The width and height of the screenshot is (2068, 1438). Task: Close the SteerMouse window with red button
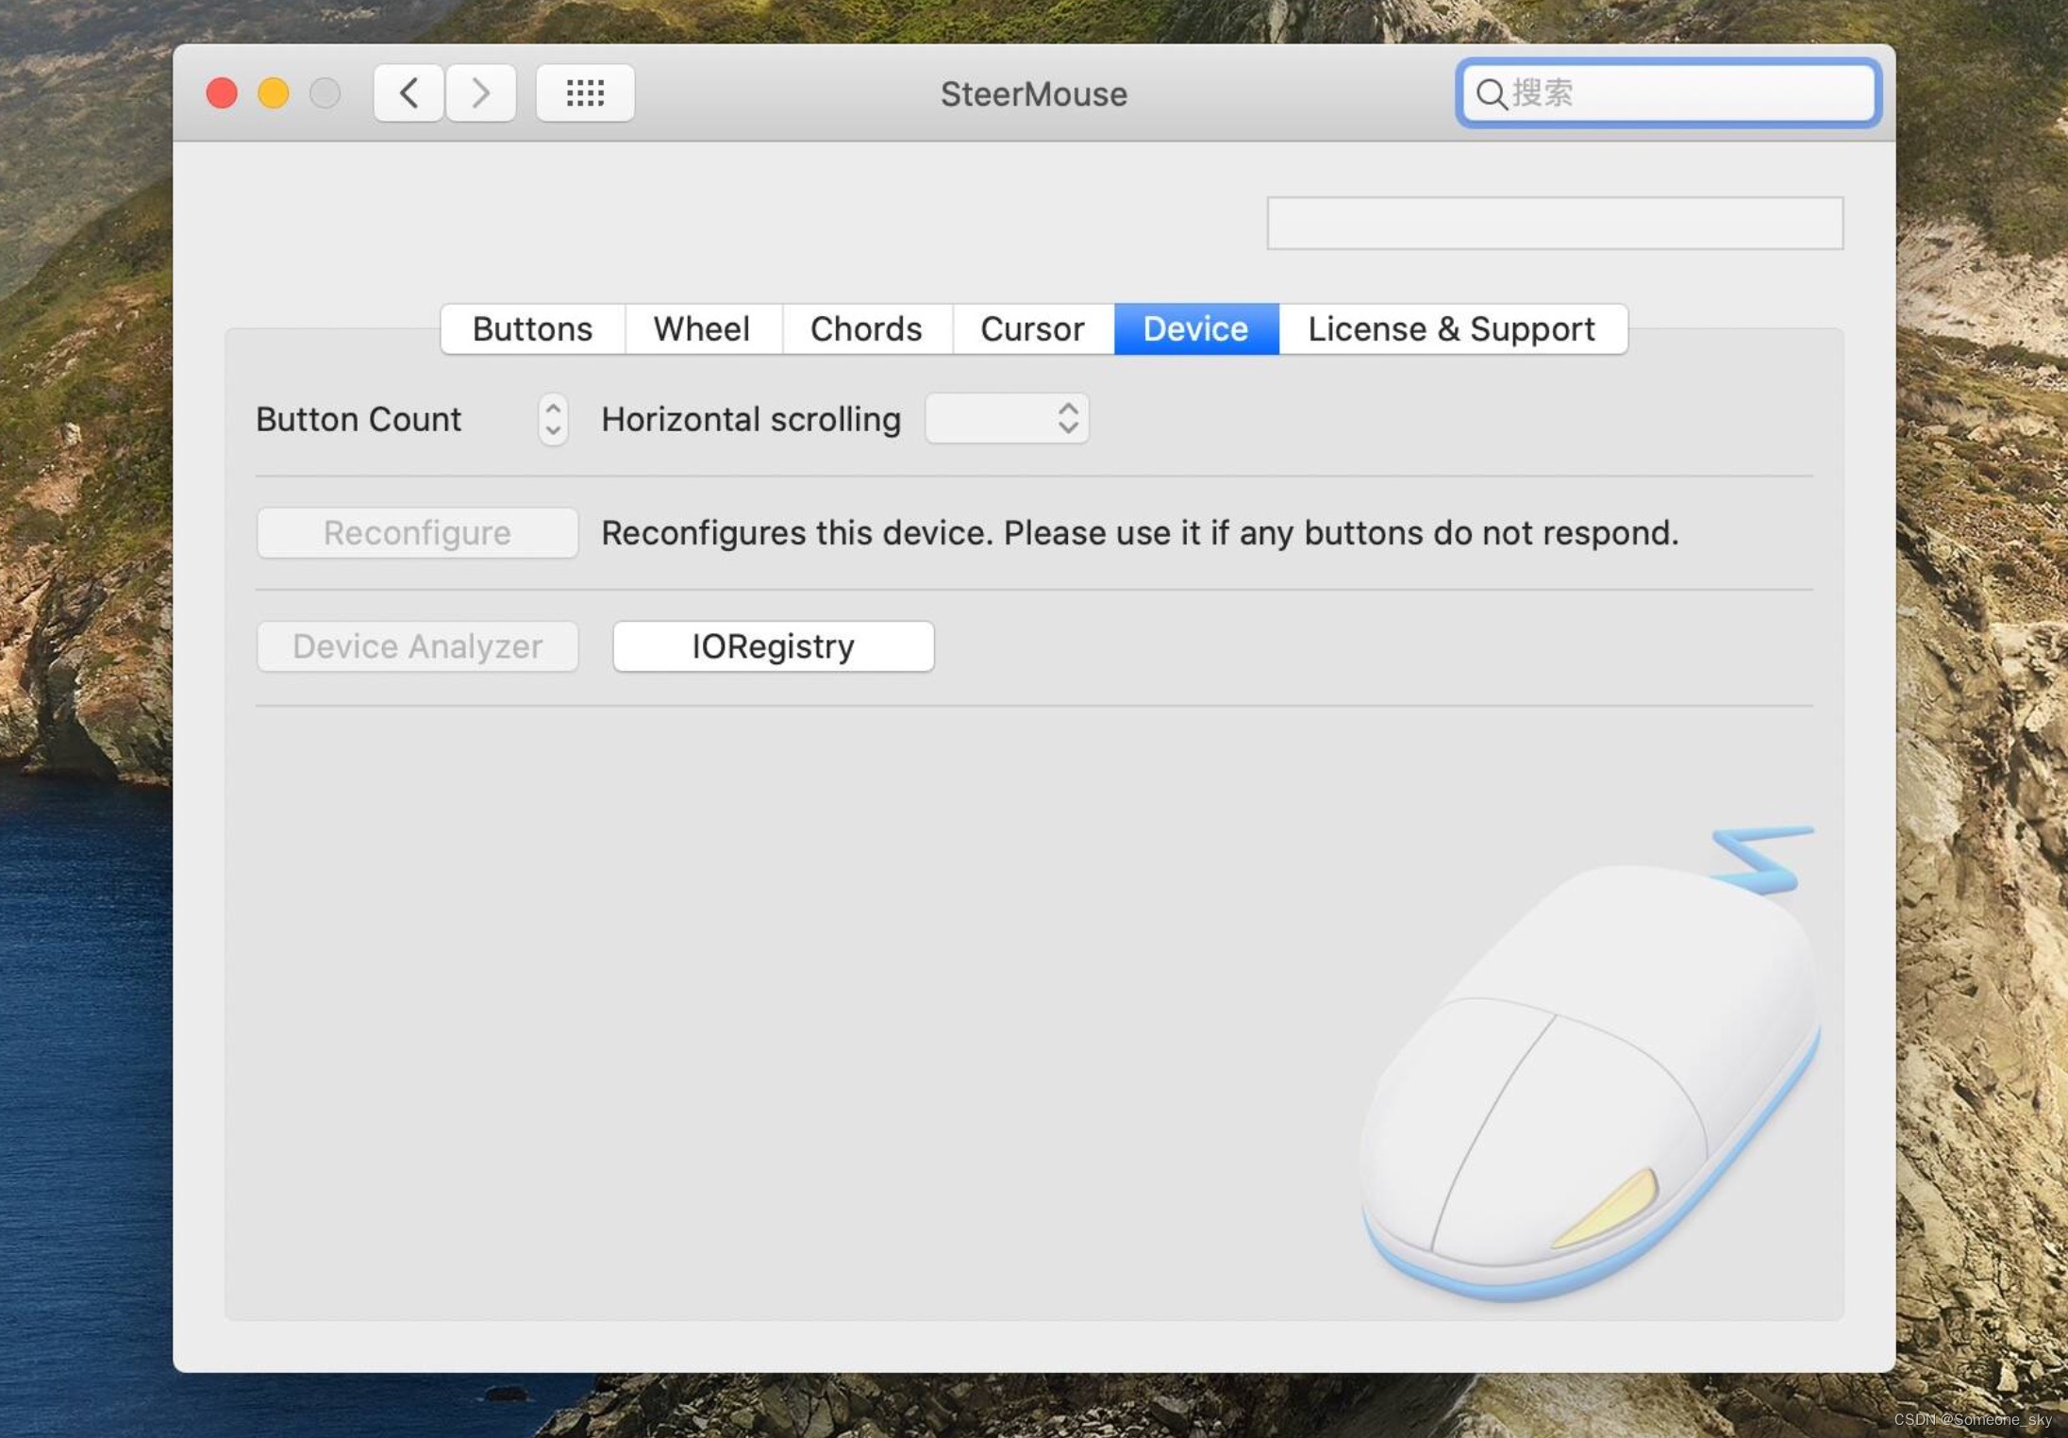(x=222, y=93)
